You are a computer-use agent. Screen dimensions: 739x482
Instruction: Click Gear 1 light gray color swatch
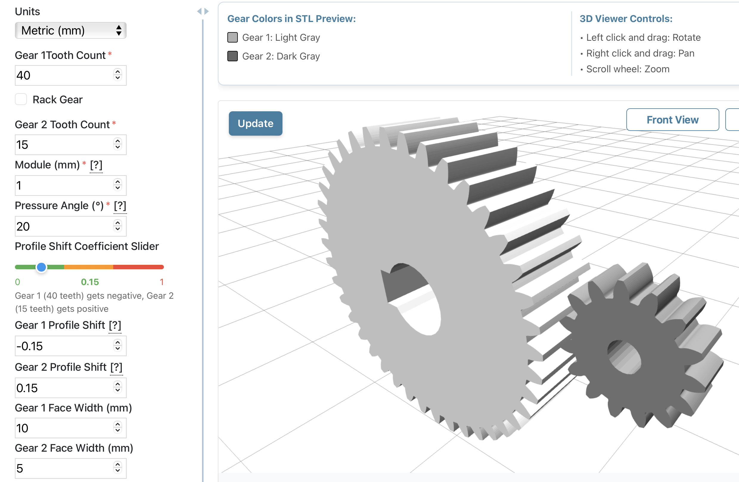(x=232, y=37)
